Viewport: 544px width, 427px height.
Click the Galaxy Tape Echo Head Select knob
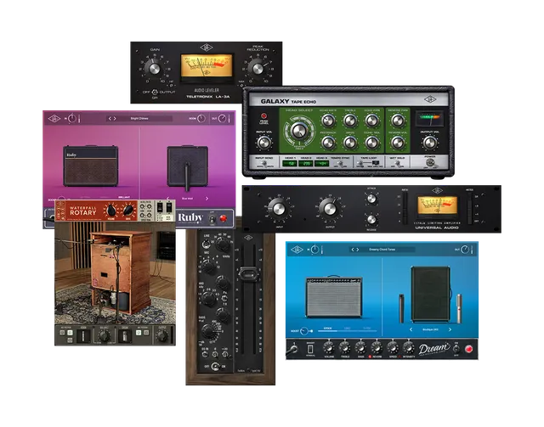click(x=298, y=131)
